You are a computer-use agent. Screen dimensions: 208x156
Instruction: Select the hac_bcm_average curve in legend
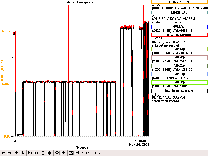coord(179,90)
